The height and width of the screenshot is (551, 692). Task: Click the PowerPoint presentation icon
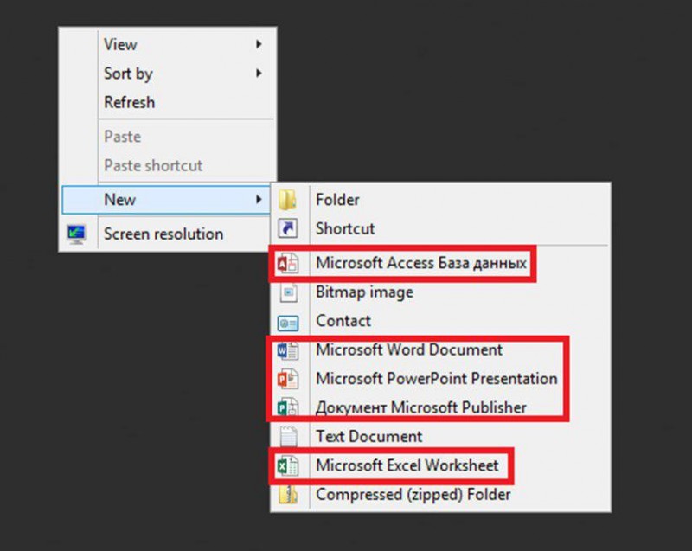click(288, 379)
